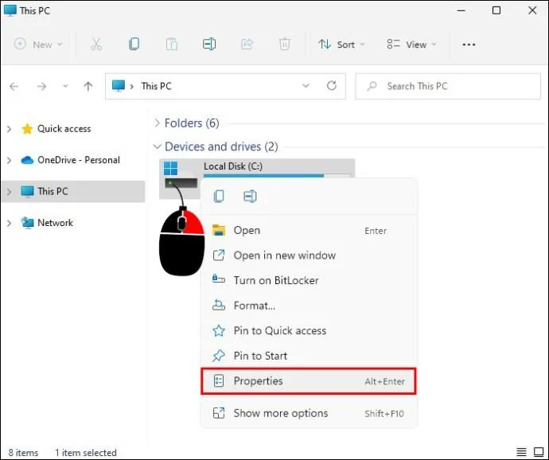Image resolution: width=549 pixels, height=460 pixels.
Task: Refresh the This PC view
Action: pos(332,86)
